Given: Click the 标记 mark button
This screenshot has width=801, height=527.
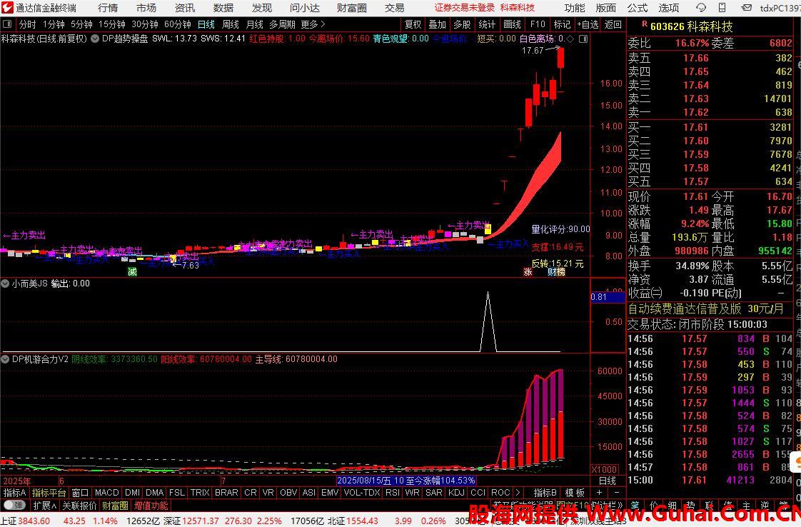Looking at the screenshot, I should [562, 24].
